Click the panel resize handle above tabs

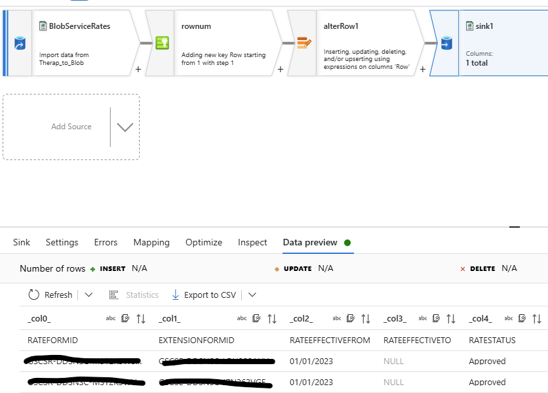[x=515, y=227]
